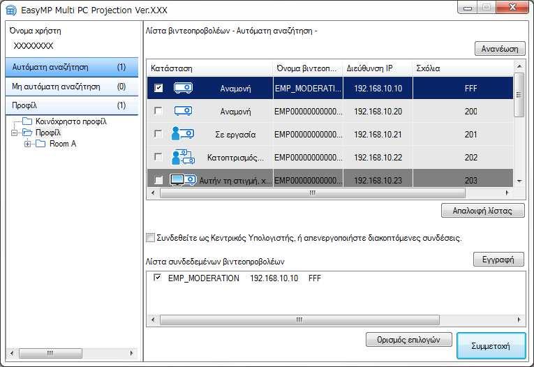The height and width of the screenshot is (367, 534).
Task: Click the projector list vertical scrollbar thumb
Action: click(519, 95)
